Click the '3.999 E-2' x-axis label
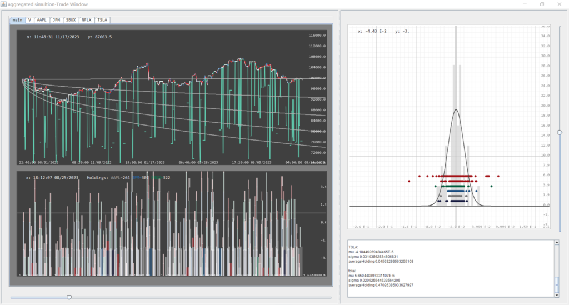Image resolution: width=569 pixels, height=305 pixels. point(481,227)
